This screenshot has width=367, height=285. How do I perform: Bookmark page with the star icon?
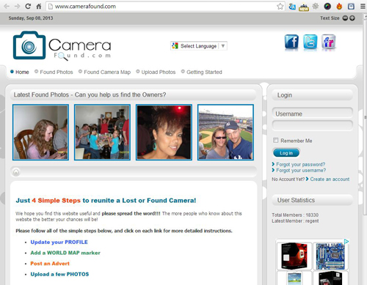click(280, 7)
